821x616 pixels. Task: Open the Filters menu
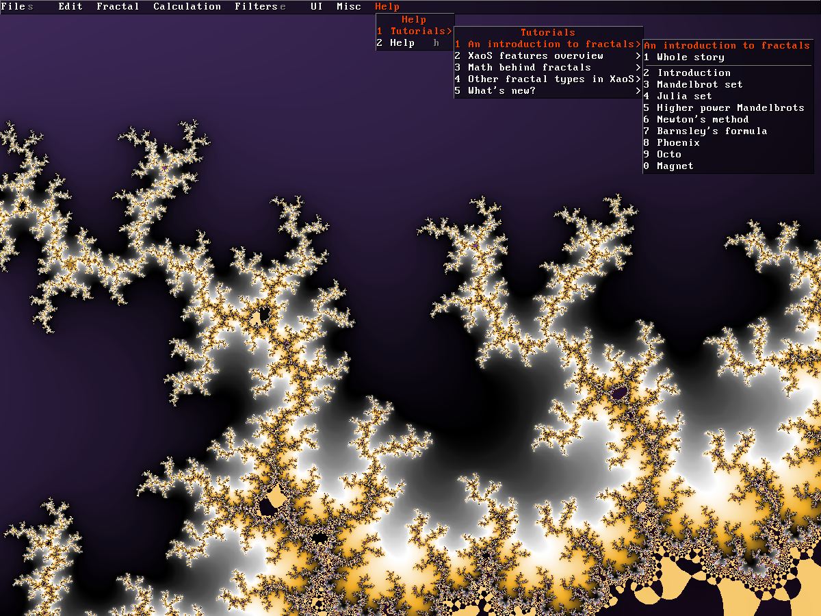coord(256,6)
